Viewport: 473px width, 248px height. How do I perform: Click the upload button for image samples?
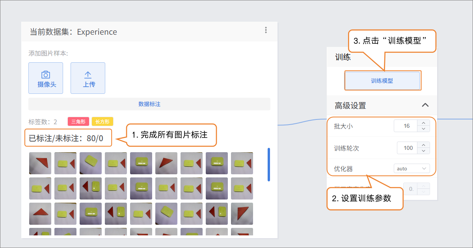coord(88,78)
